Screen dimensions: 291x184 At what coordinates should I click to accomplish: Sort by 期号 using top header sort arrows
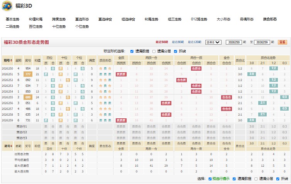[x=11, y=60]
